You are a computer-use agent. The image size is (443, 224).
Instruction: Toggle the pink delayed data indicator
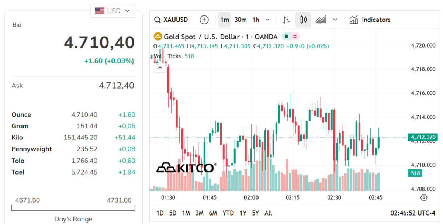[x=295, y=37]
